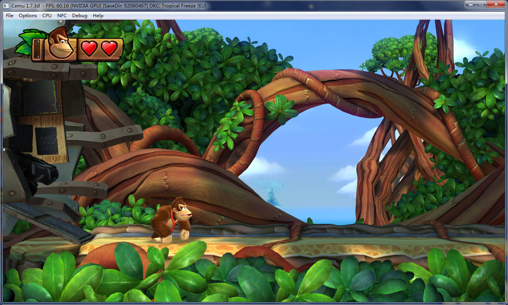Open the Debug menu
The width and height of the screenshot is (508, 305).
80,16
